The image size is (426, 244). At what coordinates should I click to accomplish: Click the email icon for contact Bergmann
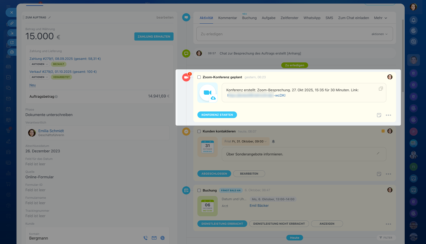click(154, 238)
